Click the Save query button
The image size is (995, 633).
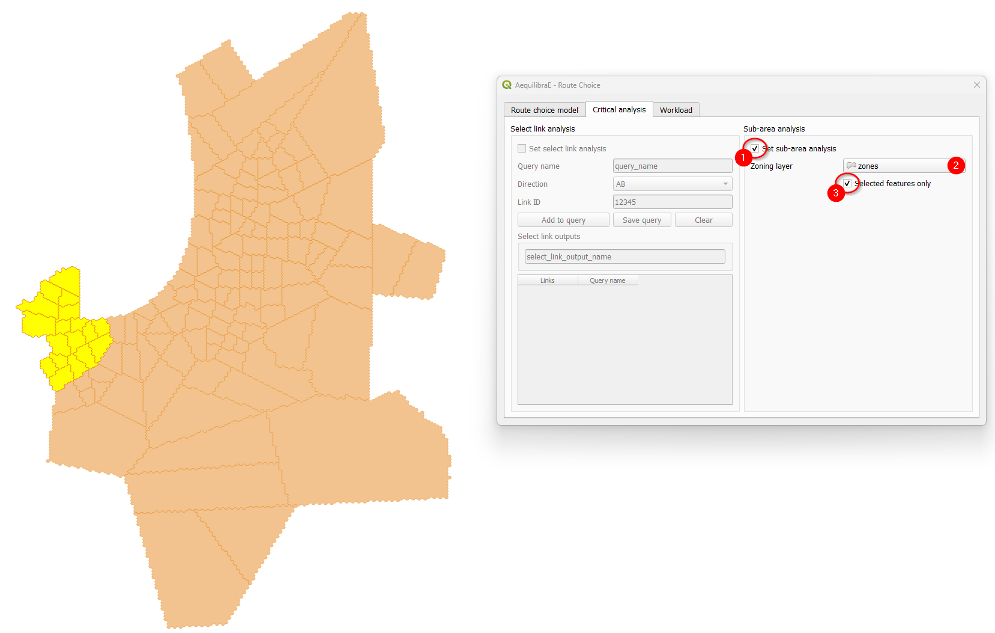[641, 220]
